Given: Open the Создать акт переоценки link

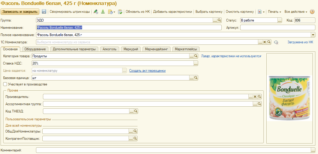Looking at the screenshot, I should (147, 71).
